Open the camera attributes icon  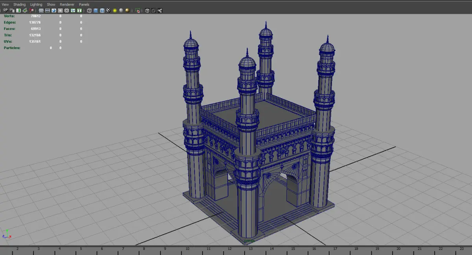[x=12, y=11]
